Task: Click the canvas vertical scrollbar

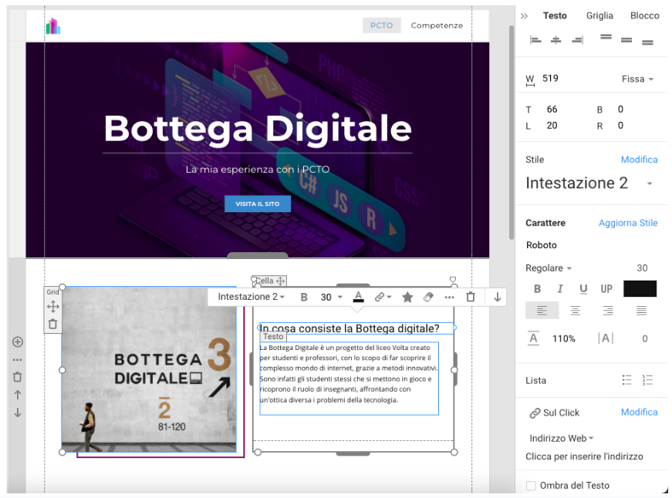Action: (x=512, y=133)
